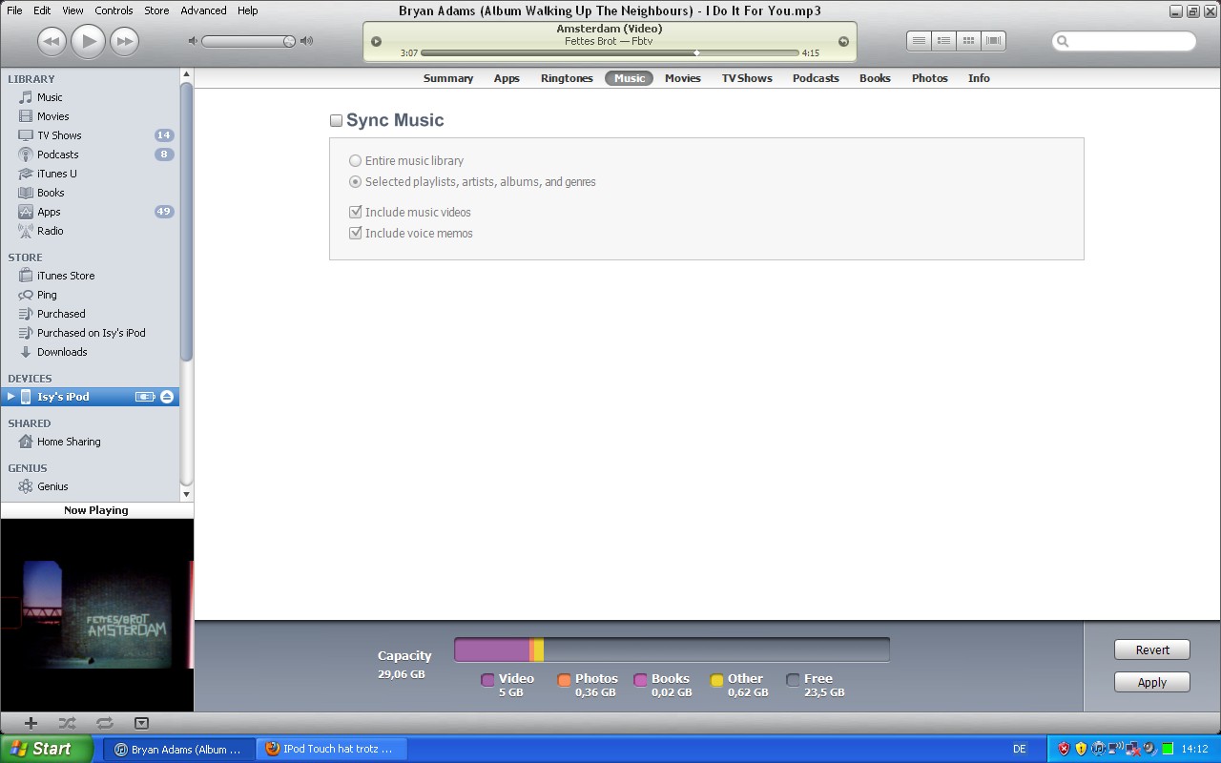1221x763 pixels.
Task: Go to the Books tab
Action: (x=875, y=78)
